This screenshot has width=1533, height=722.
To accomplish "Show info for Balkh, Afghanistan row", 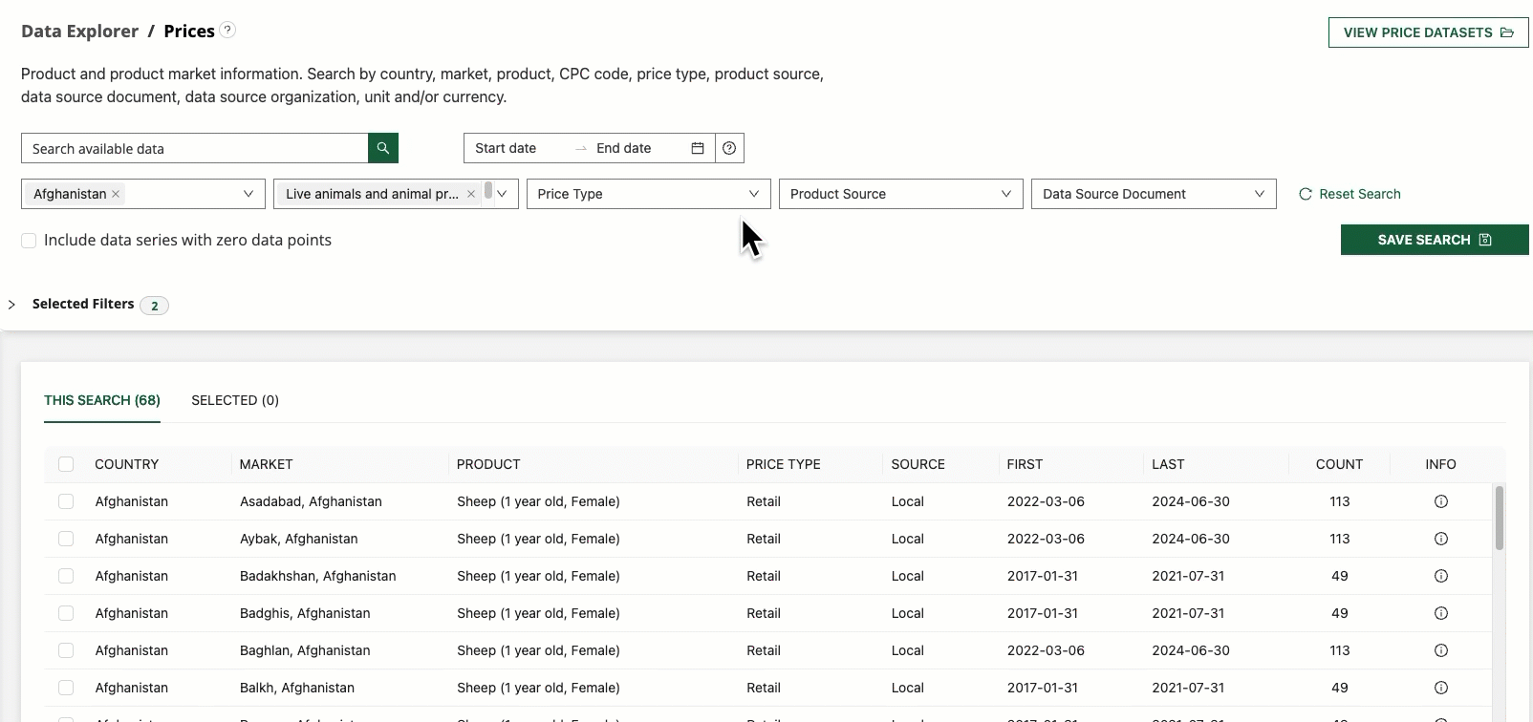I will click(x=1440, y=688).
